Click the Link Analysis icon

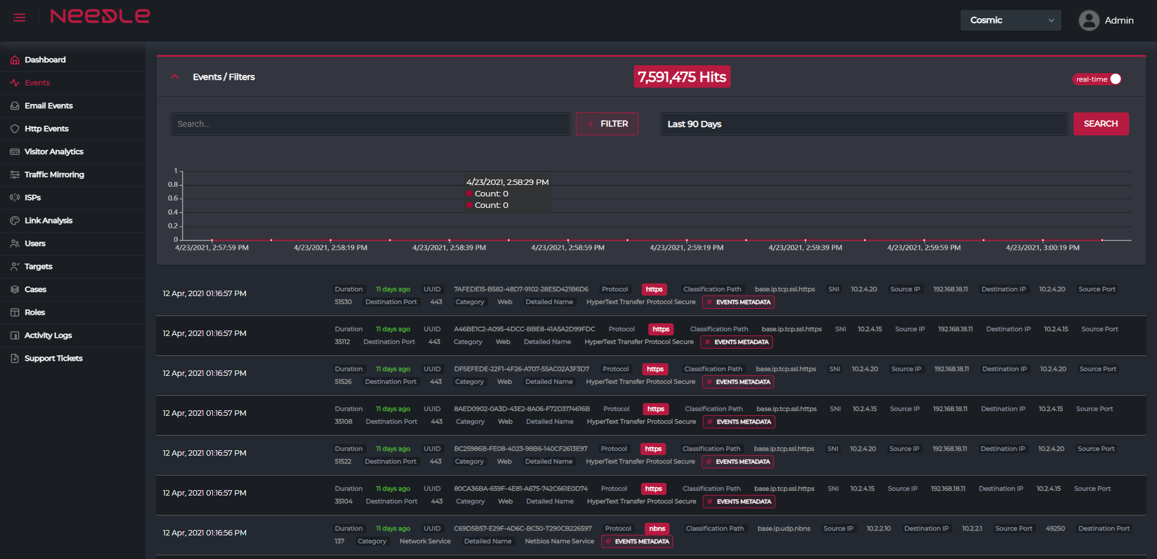click(x=15, y=221)
